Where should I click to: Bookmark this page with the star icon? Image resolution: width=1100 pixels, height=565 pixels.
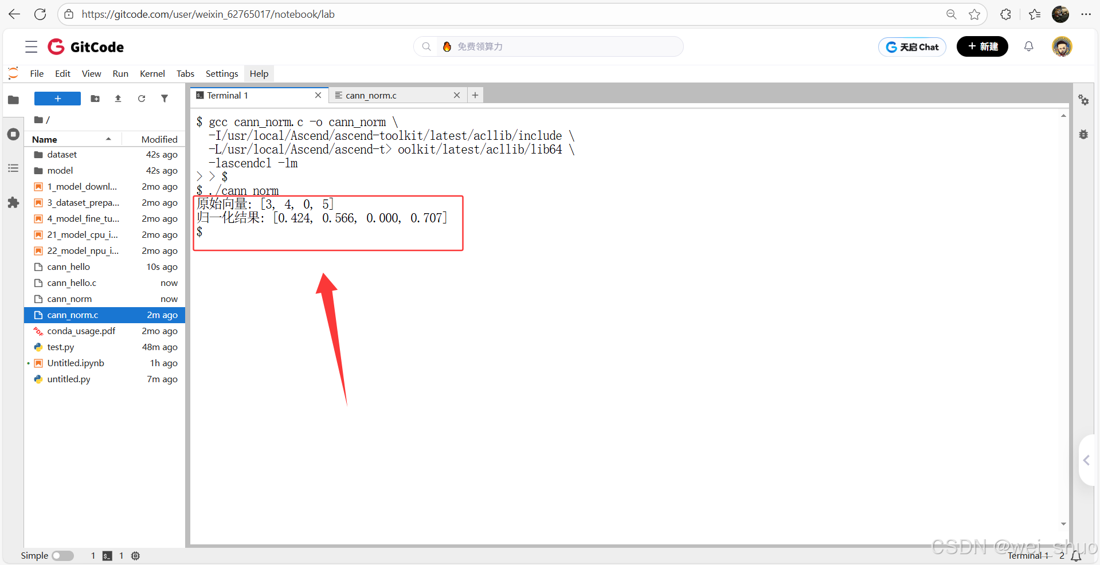(974, 14)
